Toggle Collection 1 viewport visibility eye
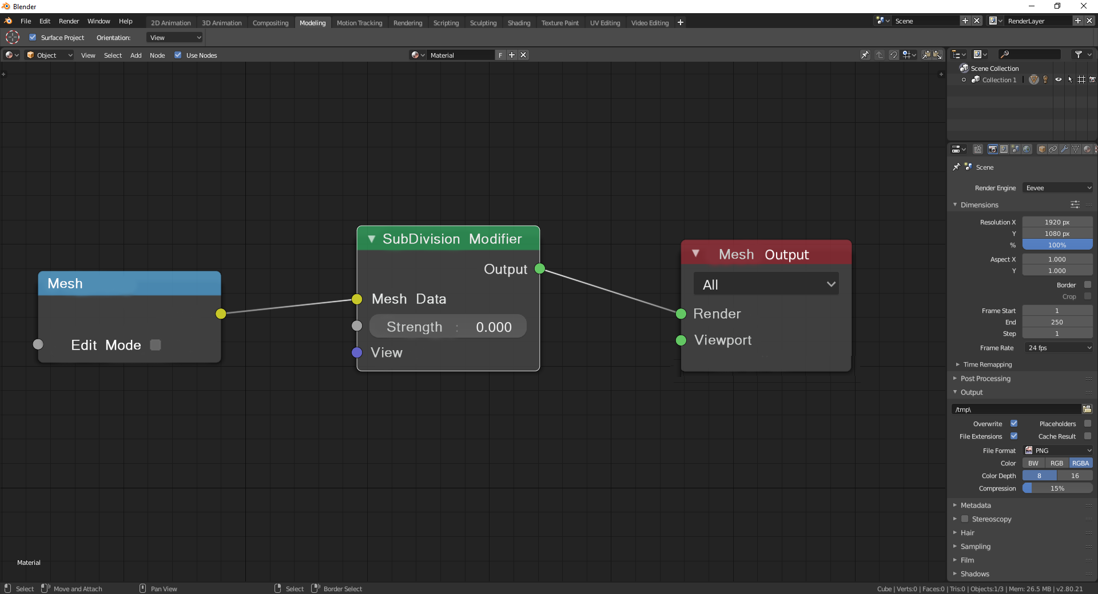This screenshot has width=1098, height=594. pos(1059,80)
